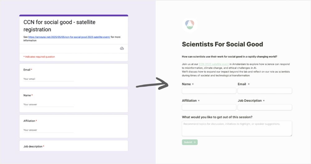Screen dimensions: 311x164
Task: Click the session expectations text area
Action: pos(237,129)
